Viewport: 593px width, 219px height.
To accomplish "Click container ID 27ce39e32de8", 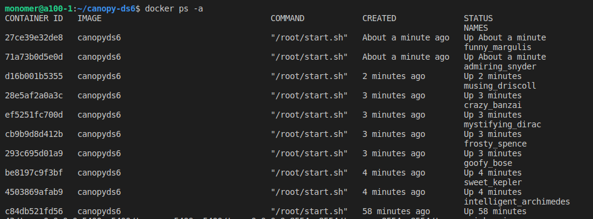I will click(x=34, y=38).
